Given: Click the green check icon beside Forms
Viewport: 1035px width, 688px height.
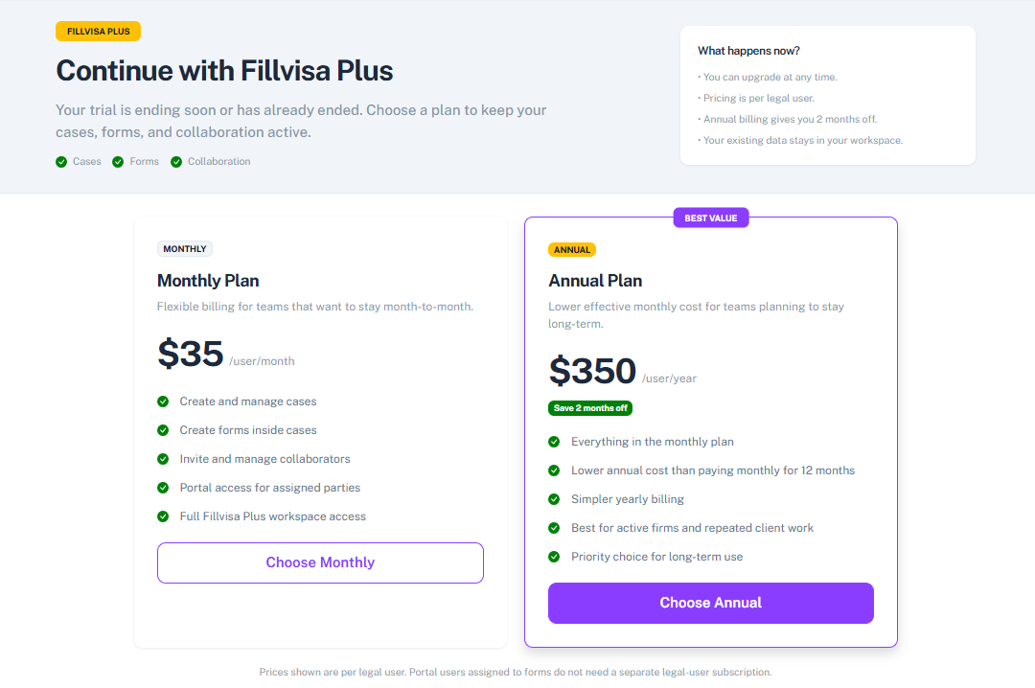Looking at the screenshot, I should pyautogui.click(x=119, y=162).
